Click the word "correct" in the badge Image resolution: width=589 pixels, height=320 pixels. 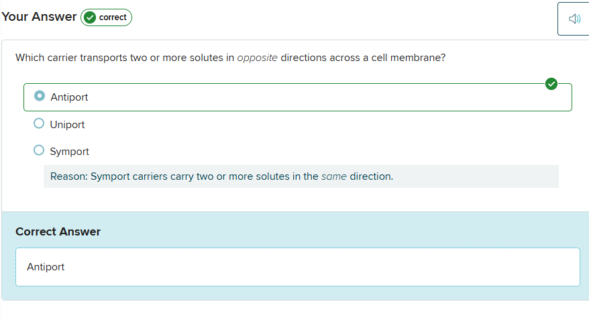coord(113,17)
